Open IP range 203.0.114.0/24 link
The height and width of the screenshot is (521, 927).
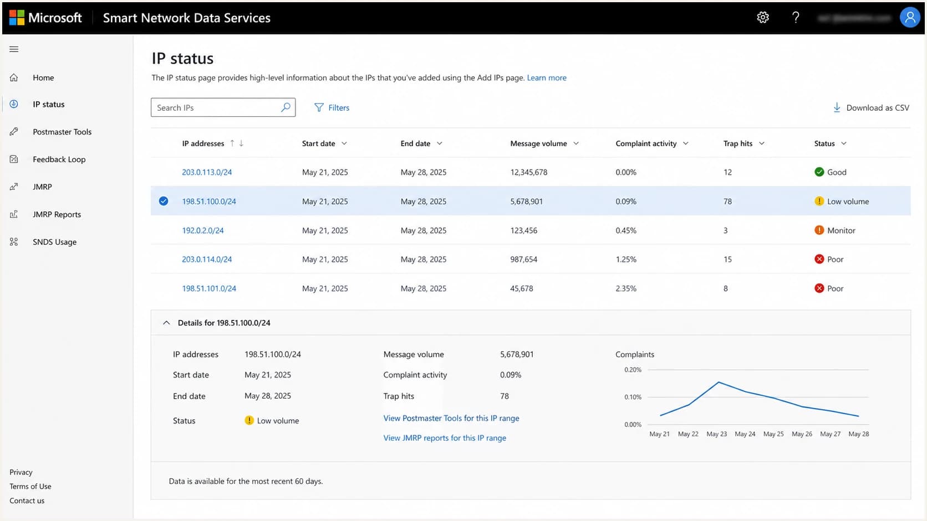pos(207,259)
